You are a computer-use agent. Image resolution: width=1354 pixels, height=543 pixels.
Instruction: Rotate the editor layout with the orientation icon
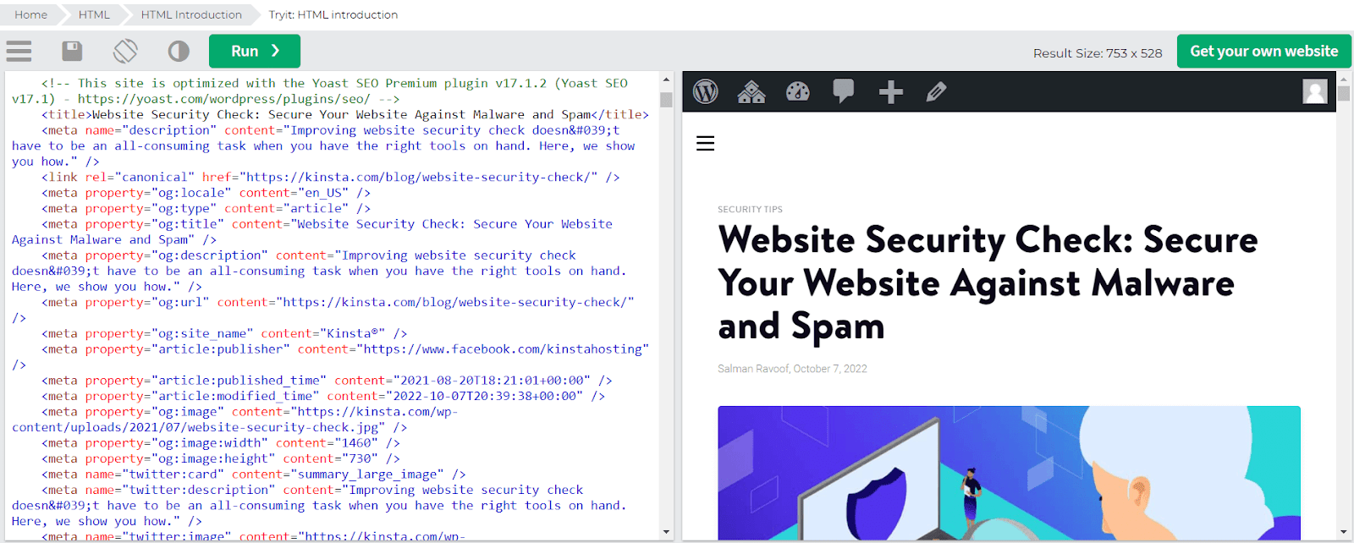click(125, 52)
